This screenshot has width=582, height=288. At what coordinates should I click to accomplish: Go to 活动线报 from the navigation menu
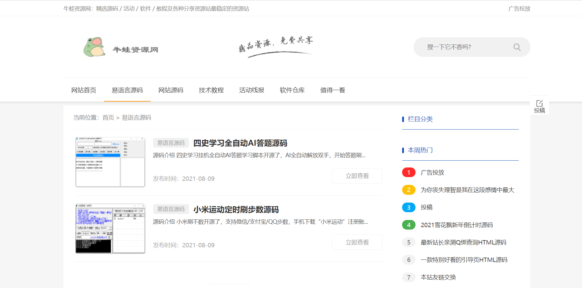click(x=251, y=90)
